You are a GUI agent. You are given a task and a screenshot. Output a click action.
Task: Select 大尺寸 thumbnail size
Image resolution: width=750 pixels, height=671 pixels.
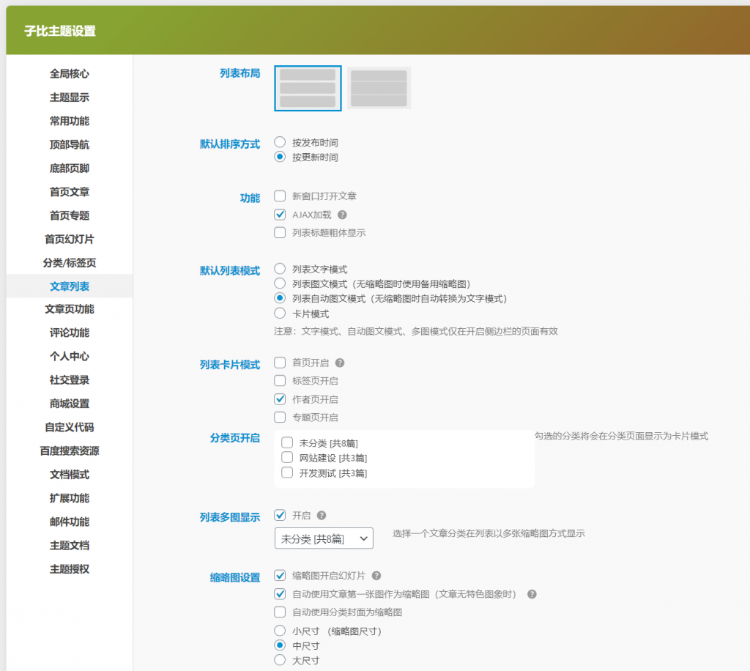(x=280, y=661)
